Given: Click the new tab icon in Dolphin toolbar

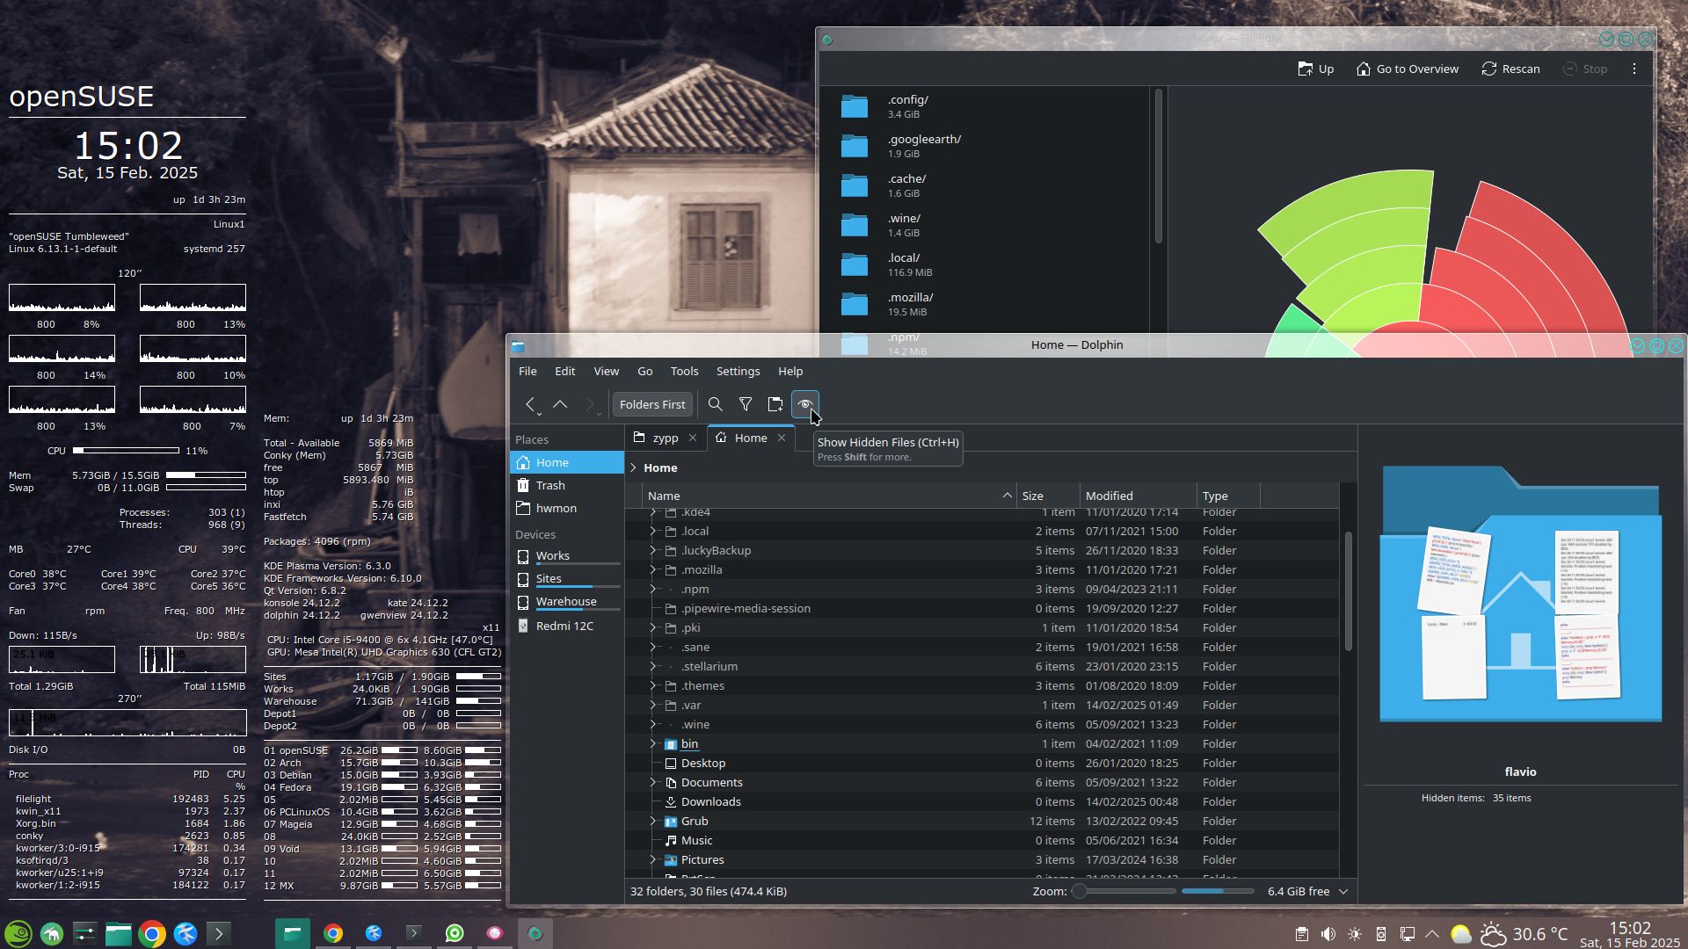Looking at the screenshot, I should click(x=775, y=404).
